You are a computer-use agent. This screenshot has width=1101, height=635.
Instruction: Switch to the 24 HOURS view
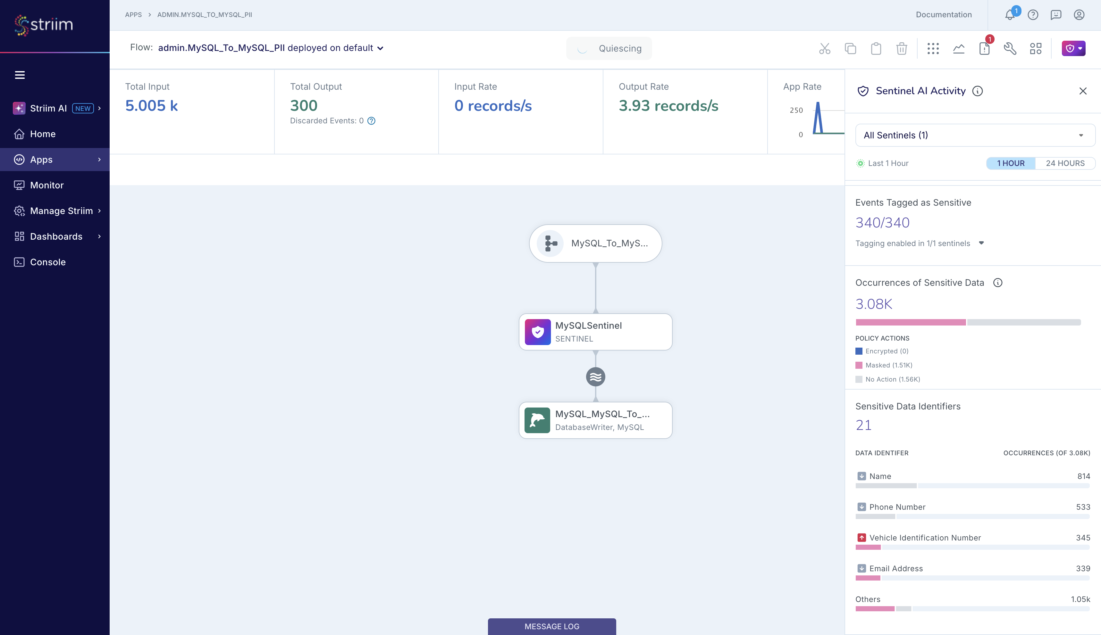[x=1065, y=163]
